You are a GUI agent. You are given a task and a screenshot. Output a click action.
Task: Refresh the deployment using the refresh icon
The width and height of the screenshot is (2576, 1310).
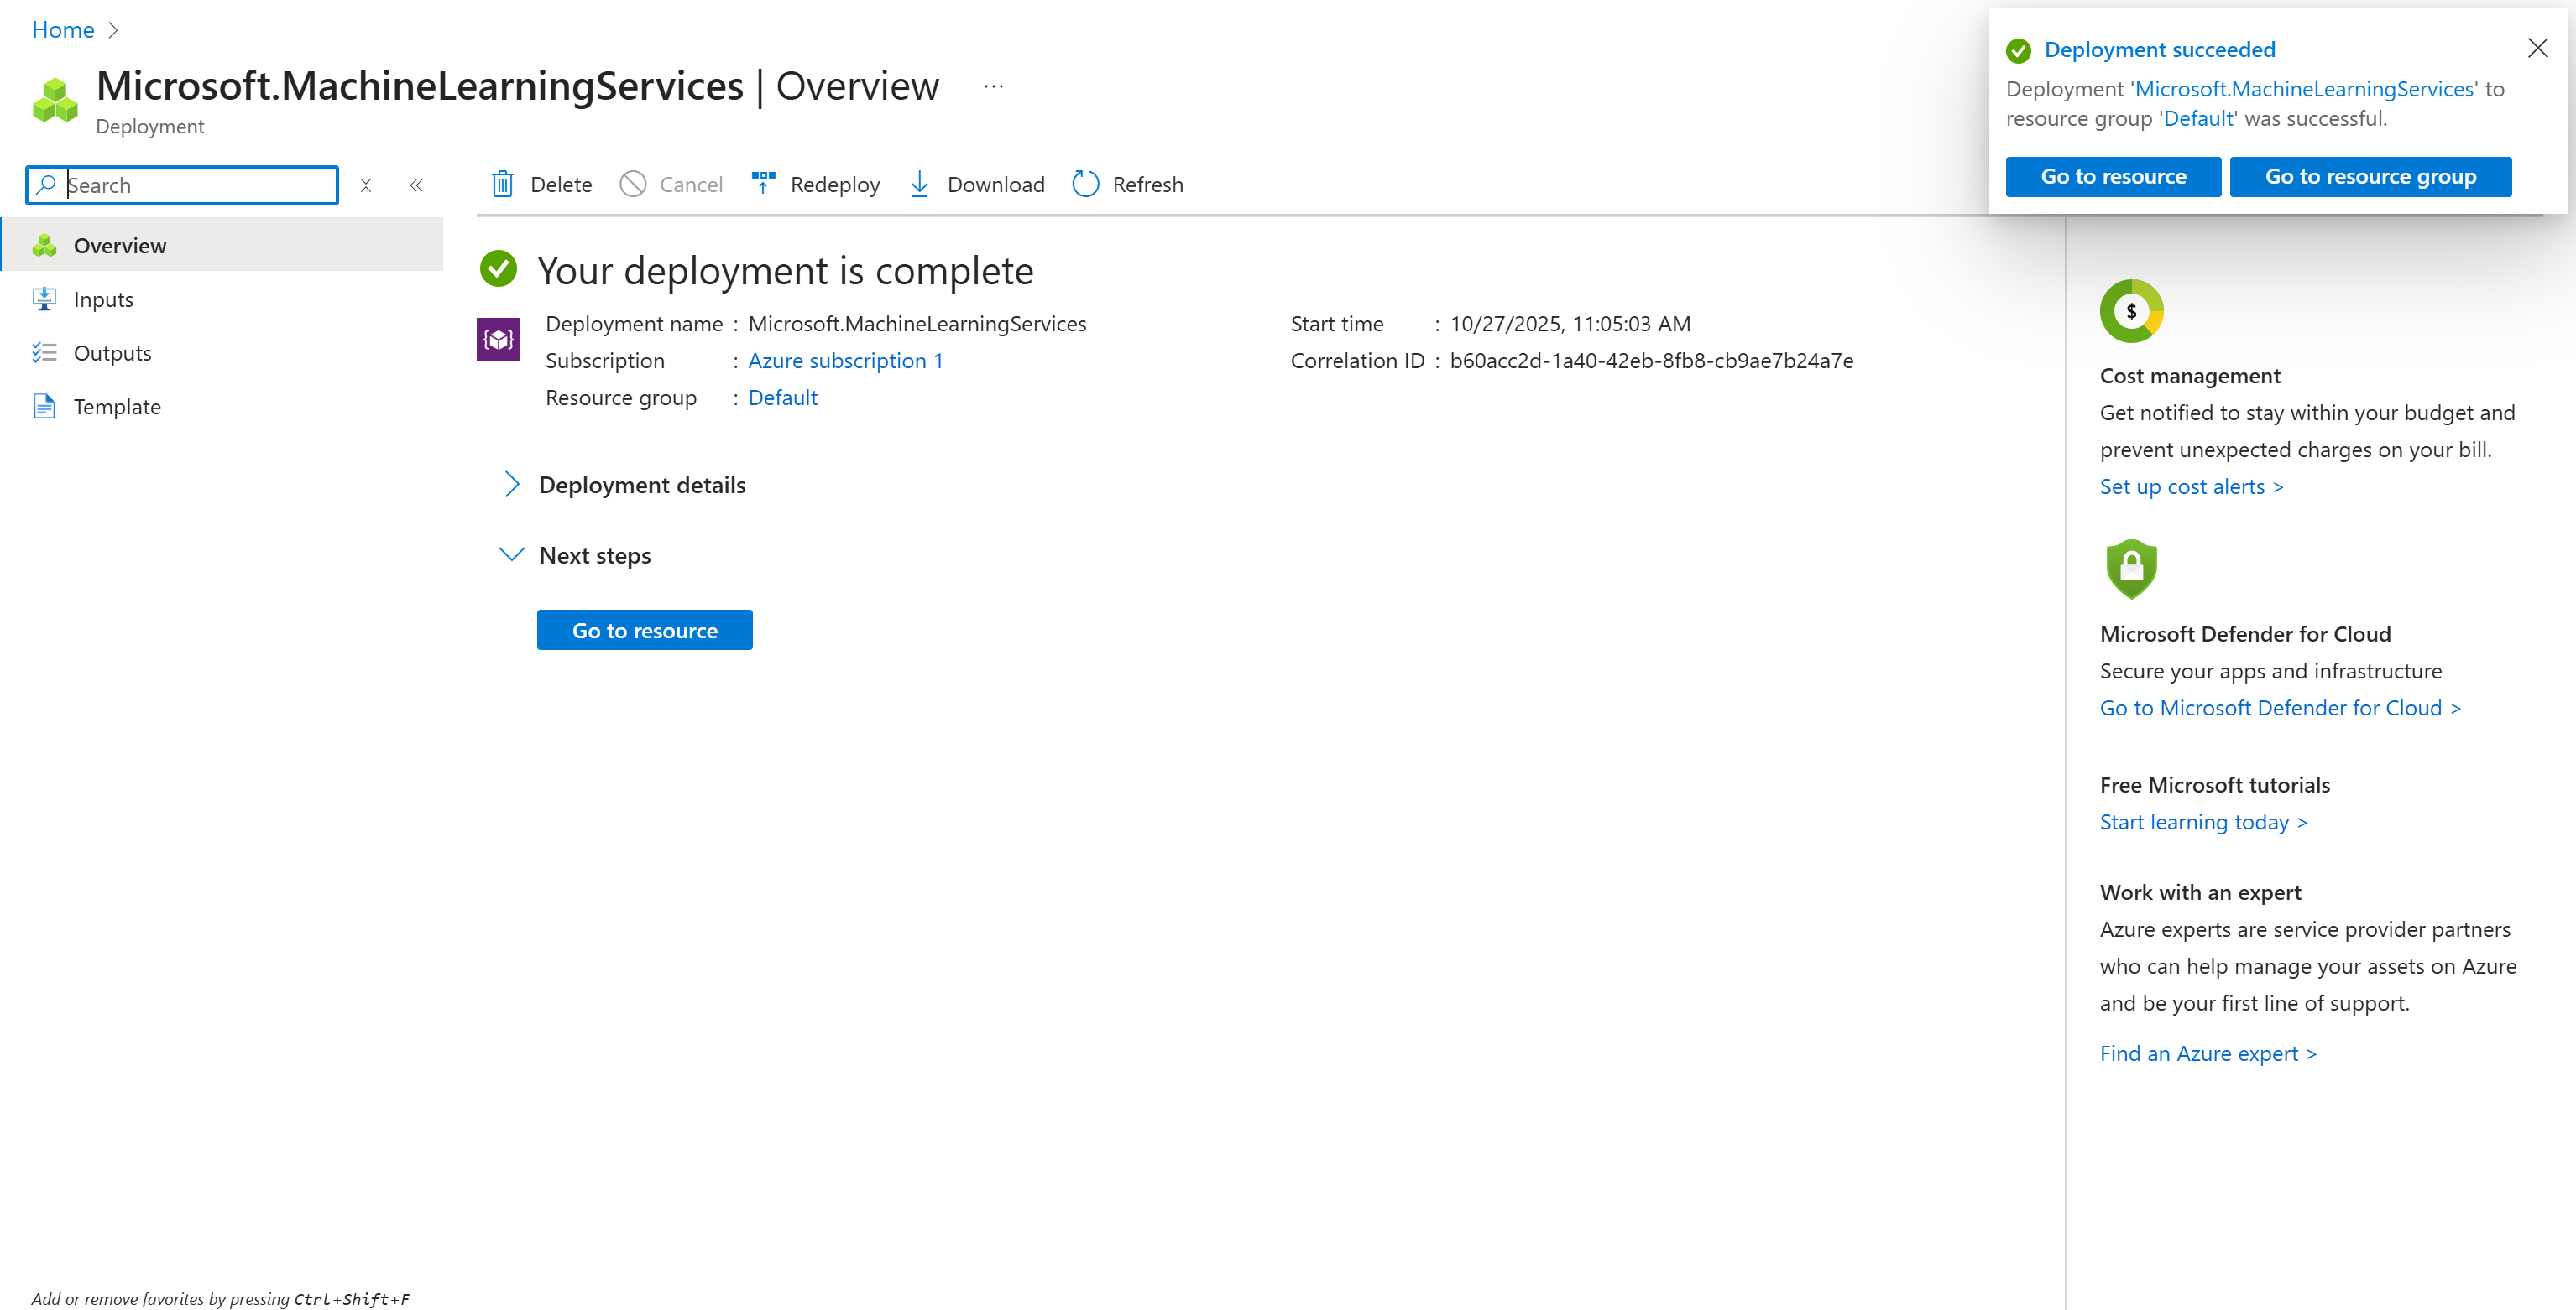1085,184
